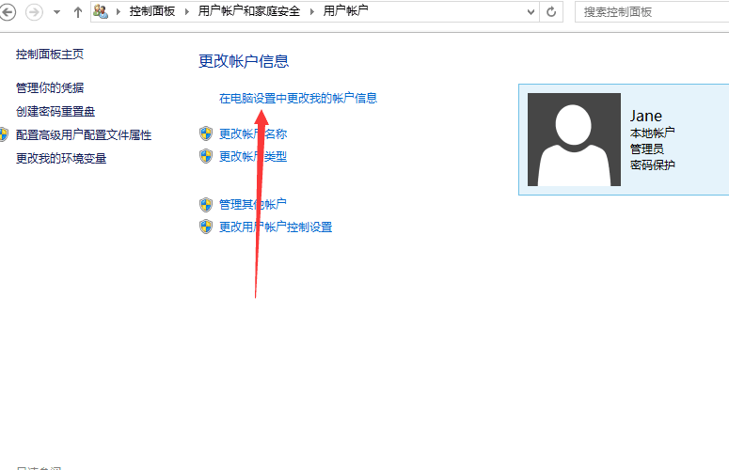Click the 更改帐户名称 link
The height and width of the screenshot is (470, 729).
click(x=253, y=133)
